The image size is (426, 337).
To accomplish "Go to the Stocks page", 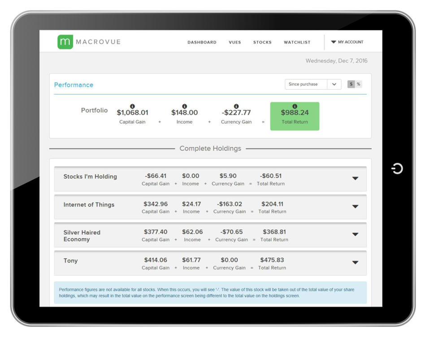I will point(262,42).
